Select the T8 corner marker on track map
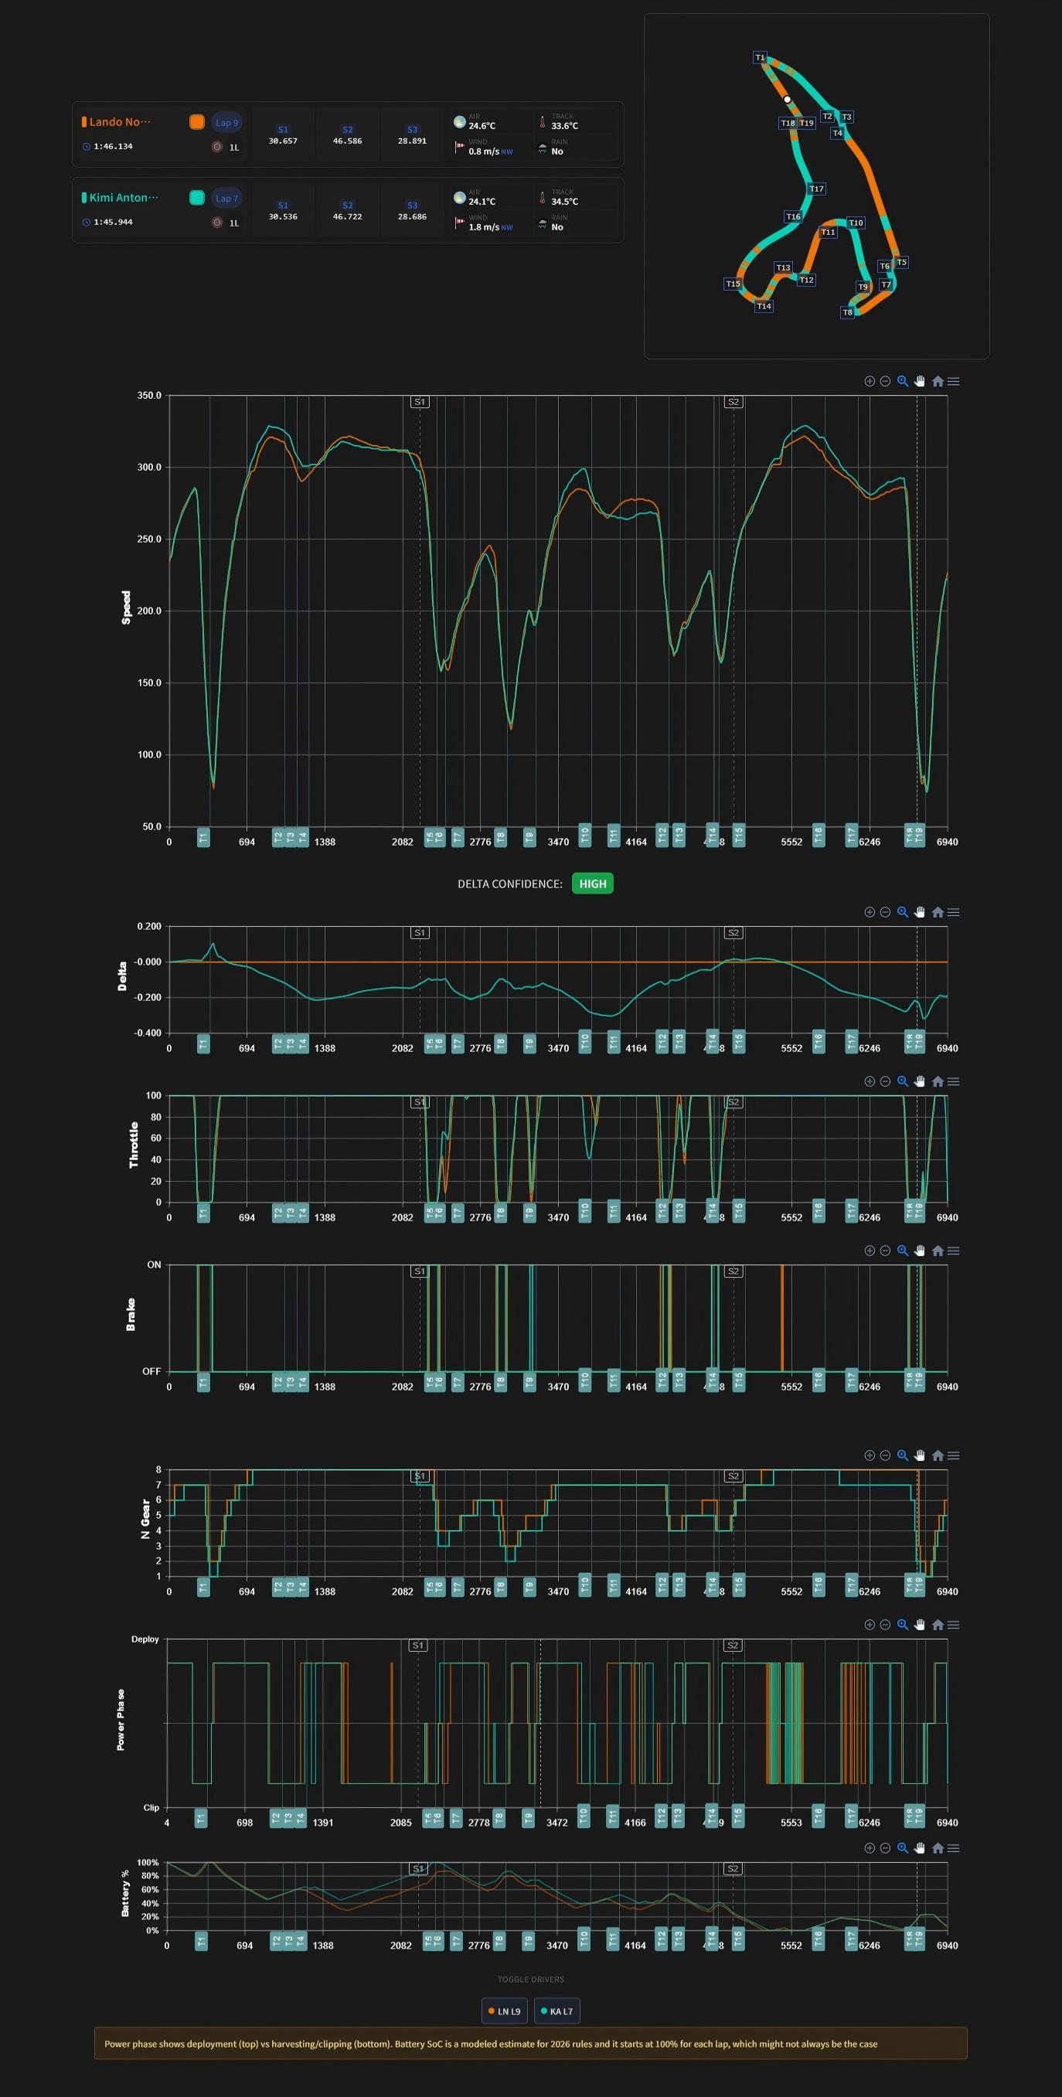Image resolution: width=1062 pixels, height=2097 pixels. 848,312
